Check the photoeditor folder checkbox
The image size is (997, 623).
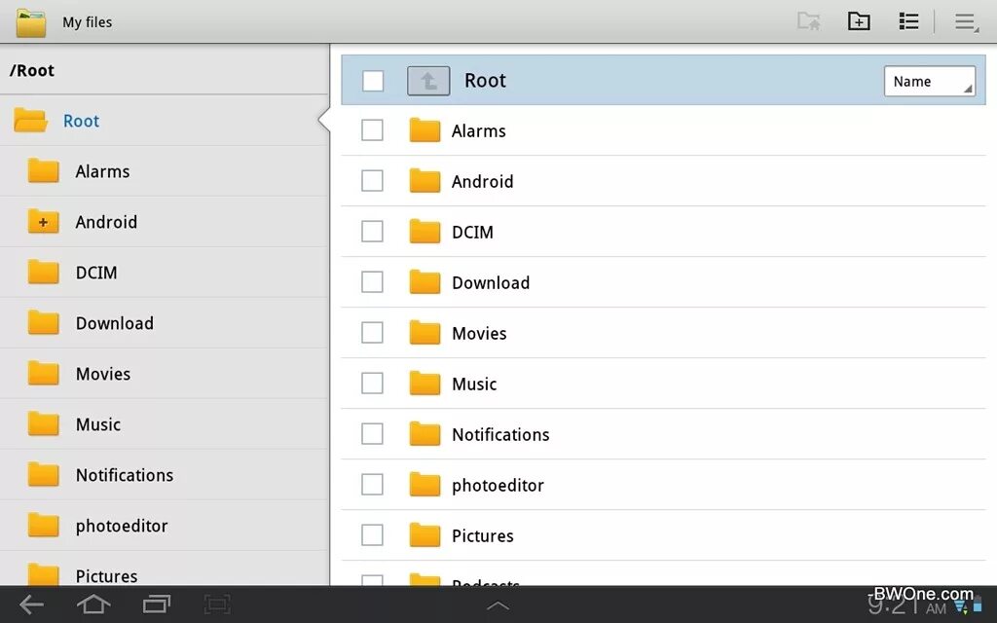point(372,485)
